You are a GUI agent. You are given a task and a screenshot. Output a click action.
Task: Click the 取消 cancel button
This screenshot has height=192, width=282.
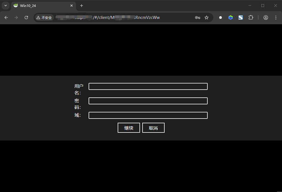pos(153,128)
